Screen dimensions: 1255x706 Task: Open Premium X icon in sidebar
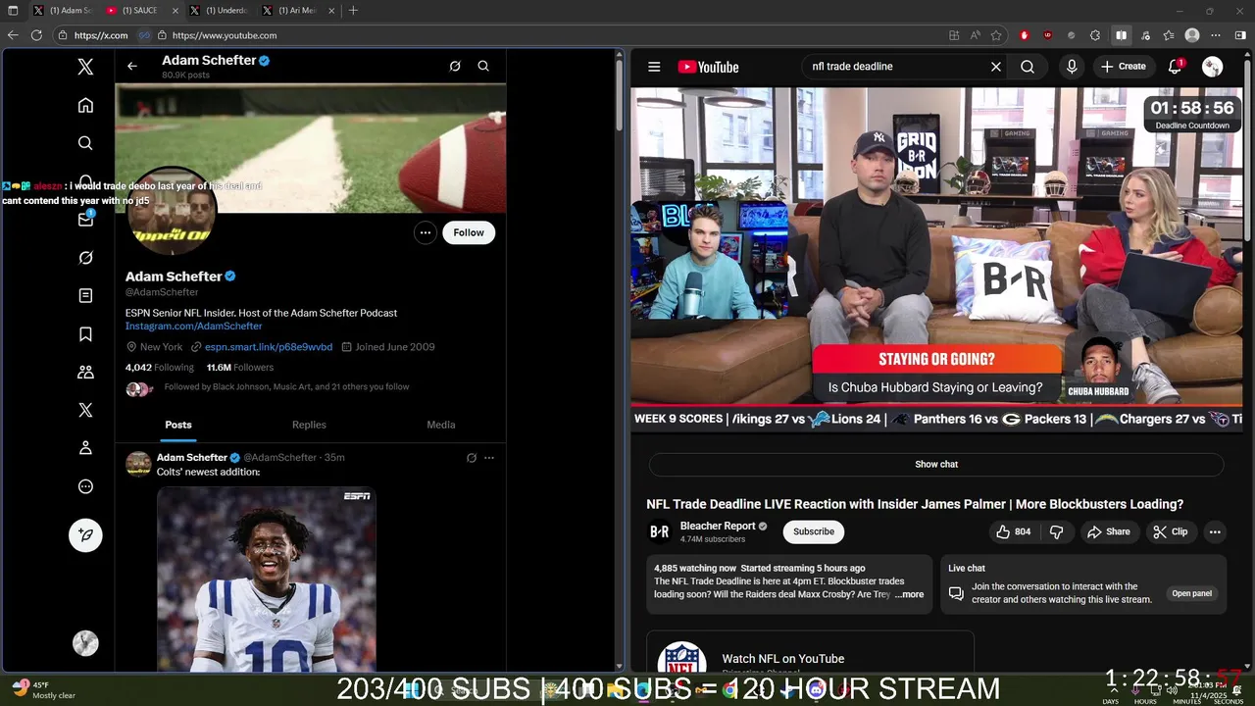pos(85,410)
